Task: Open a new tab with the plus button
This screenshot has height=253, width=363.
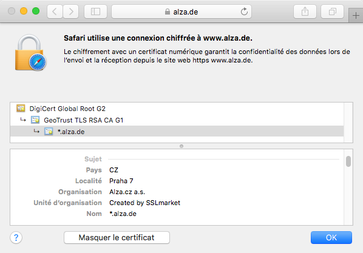Action: [356, 16]
